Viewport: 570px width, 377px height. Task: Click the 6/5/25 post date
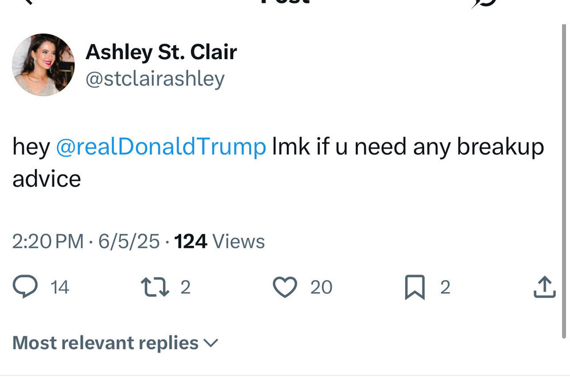pos(129,241)
